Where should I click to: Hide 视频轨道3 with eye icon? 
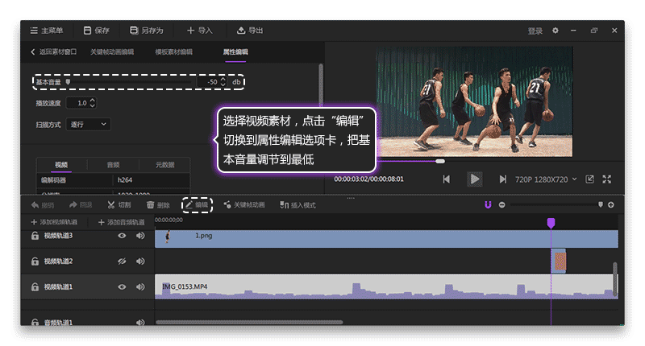coord(122,236)
